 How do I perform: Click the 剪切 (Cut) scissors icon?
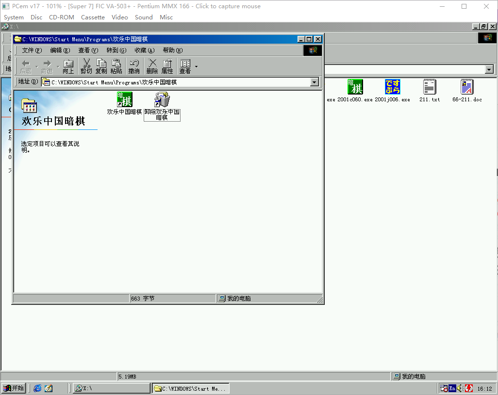pyautogui.click(x=86, y=67)
